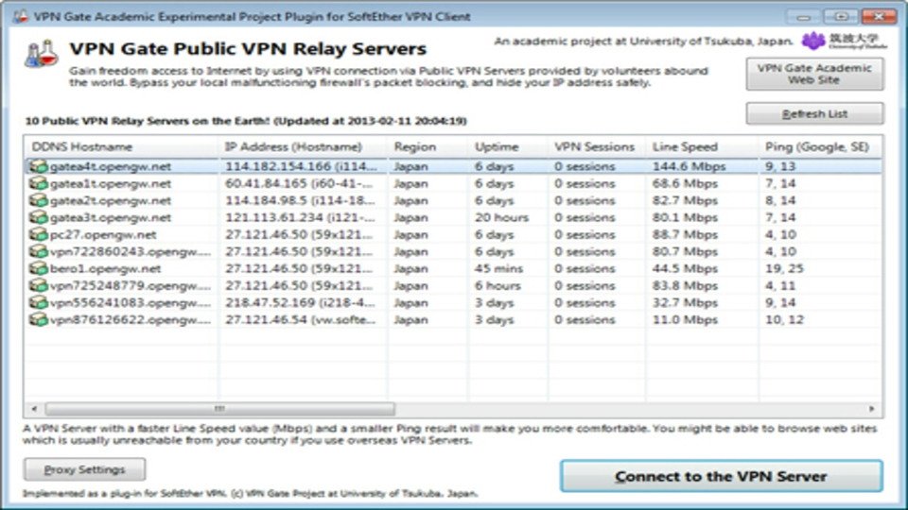Click line speed 32.7 Mbps
This screenshot has width=908, height=510.
pyautogui.click(x=685, y=303)
